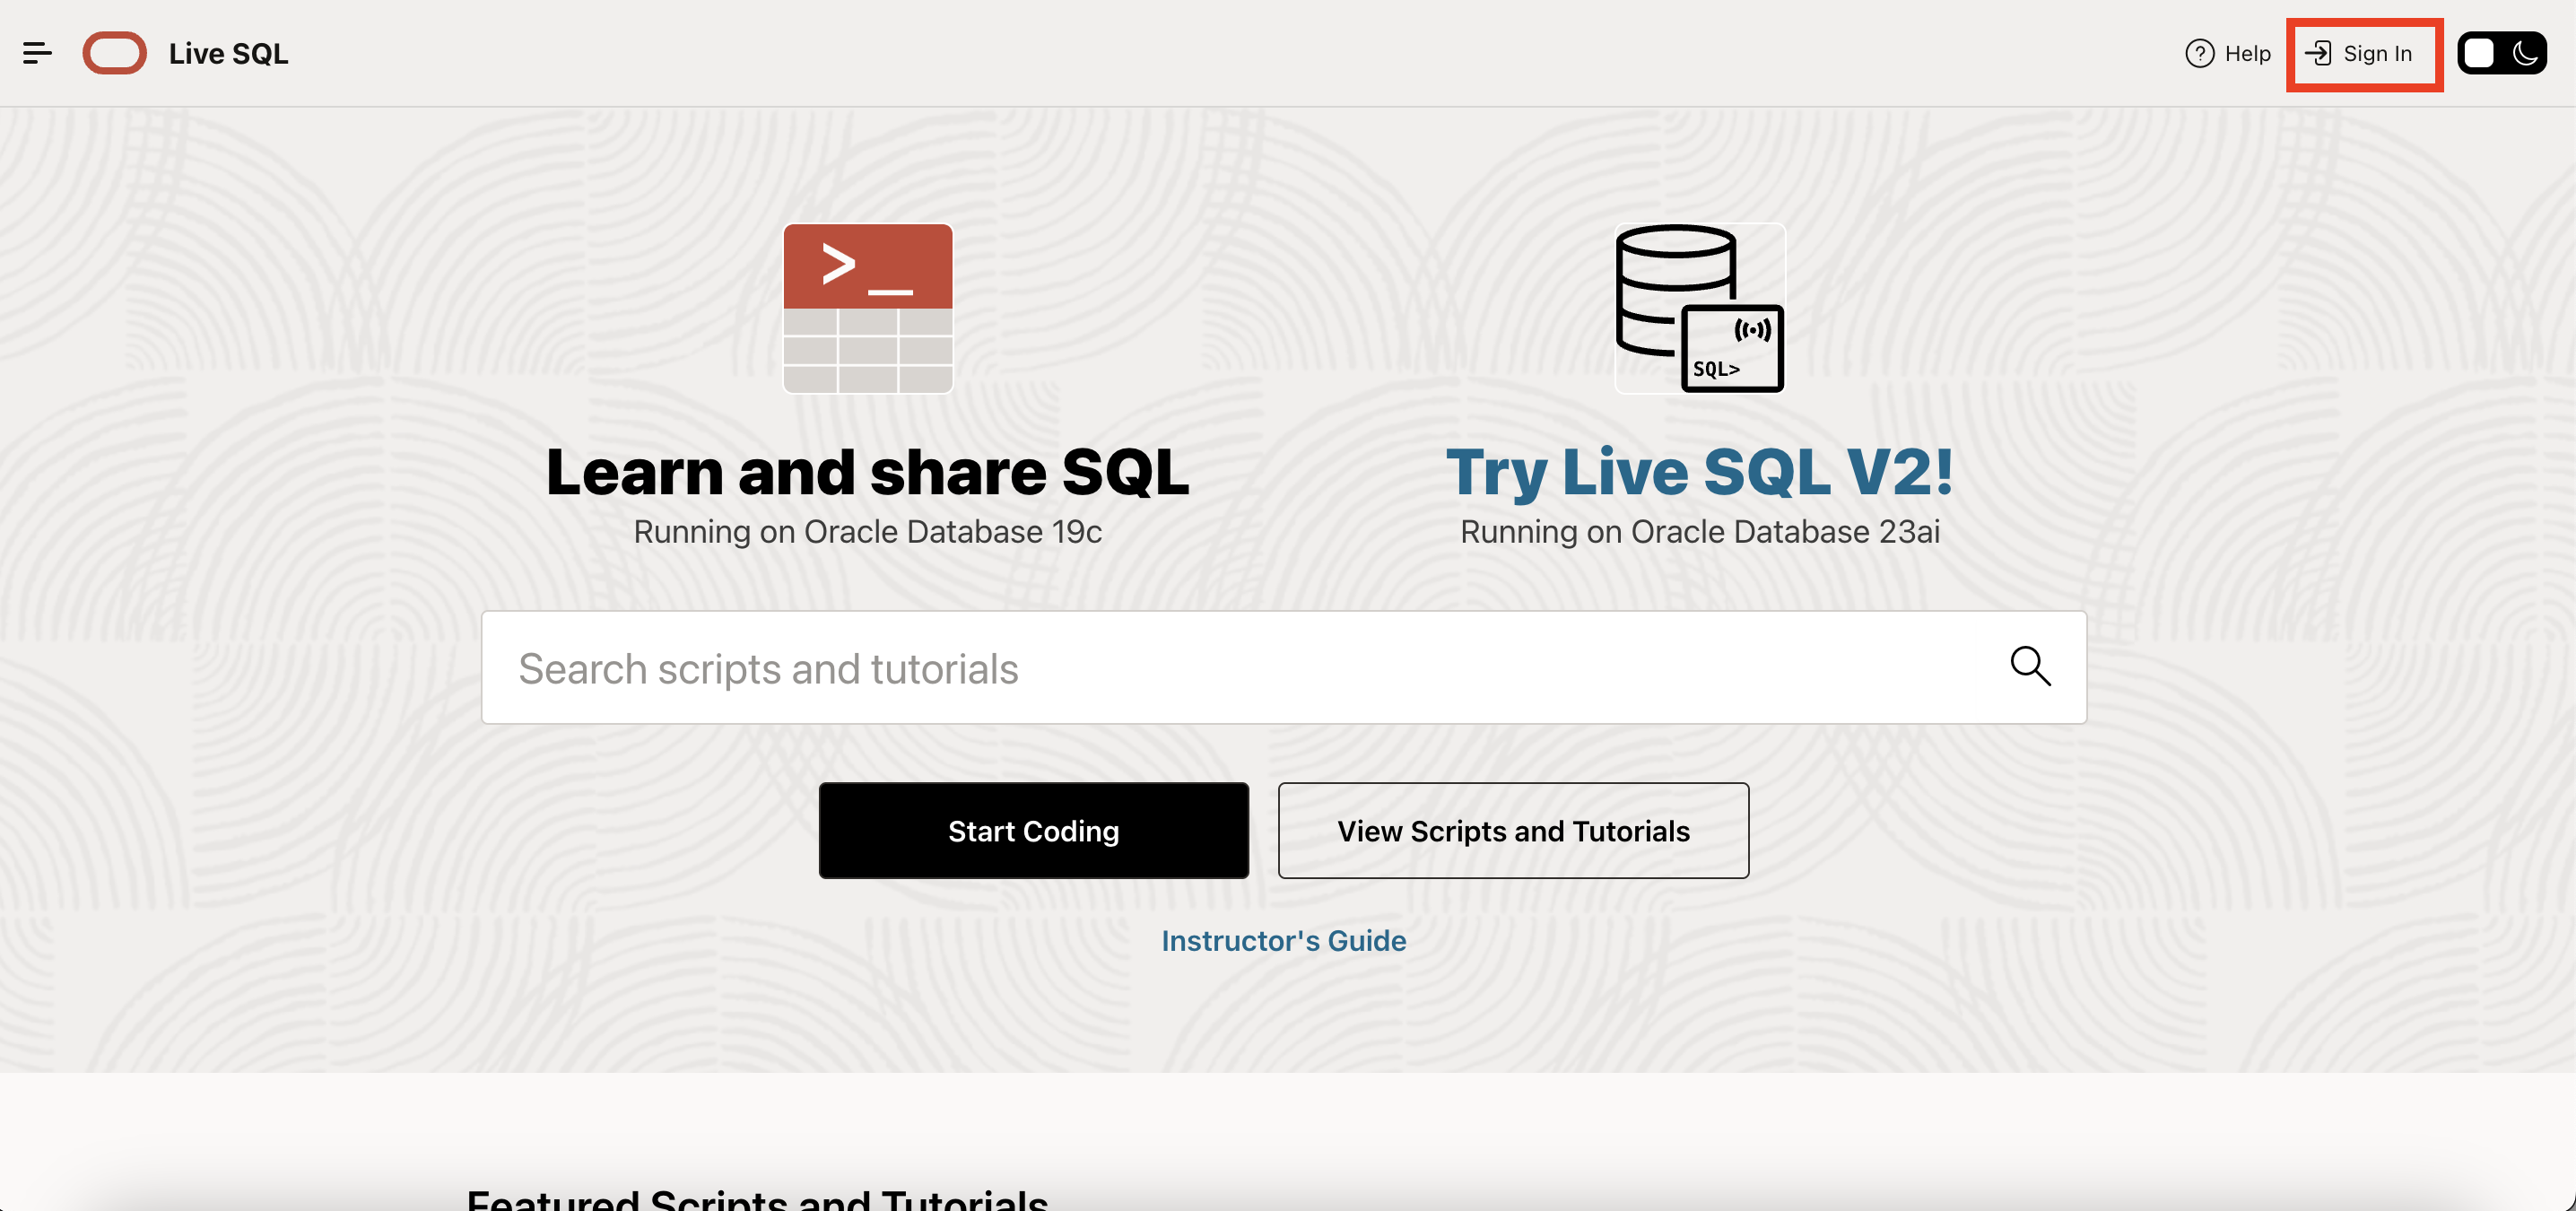Click the Help question mark icon
The height and width of the screenshot is (1211, 2576).
pyautogui.click(x=2200, y=53)
